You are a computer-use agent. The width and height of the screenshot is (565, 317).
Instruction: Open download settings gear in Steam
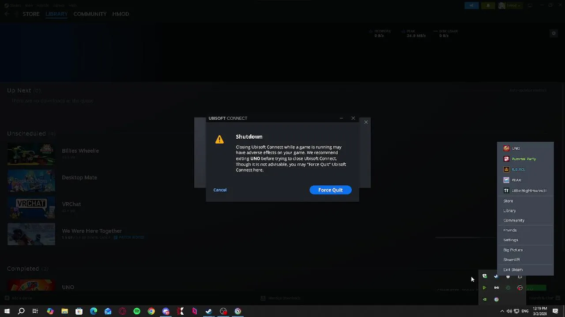[554, 33]
